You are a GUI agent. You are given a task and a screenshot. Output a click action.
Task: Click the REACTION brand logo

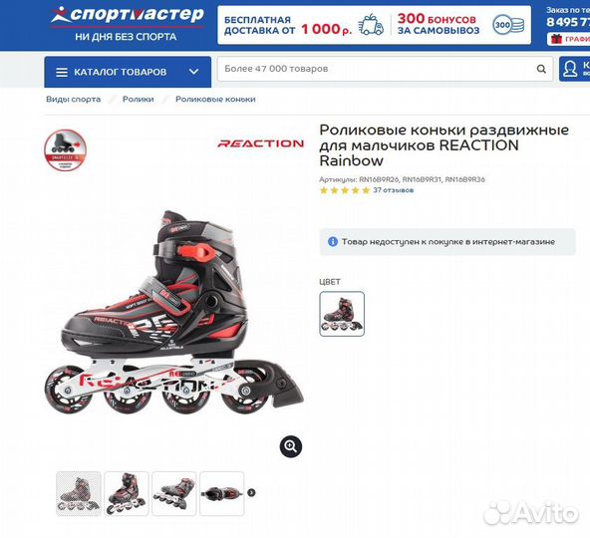(x=261, y=143)
